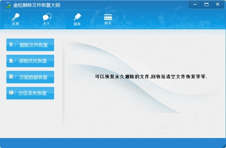Select the 版本 toolbar icon

[77, 17]
